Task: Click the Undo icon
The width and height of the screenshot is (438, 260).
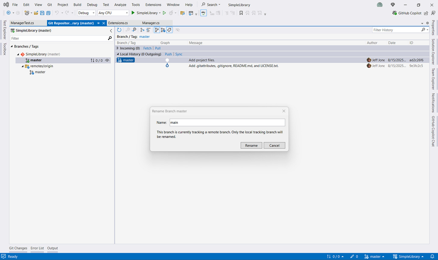Action: pos(57,13)
